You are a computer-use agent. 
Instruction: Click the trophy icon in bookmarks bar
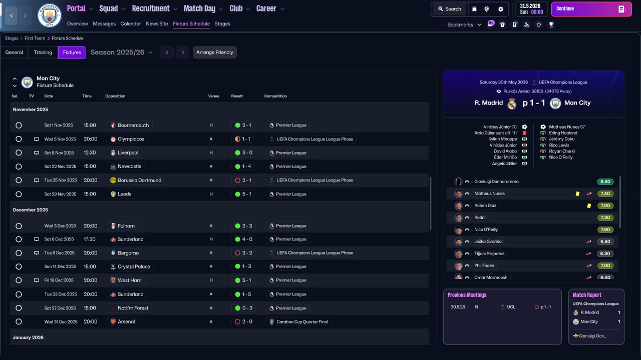tap(551, 24)
